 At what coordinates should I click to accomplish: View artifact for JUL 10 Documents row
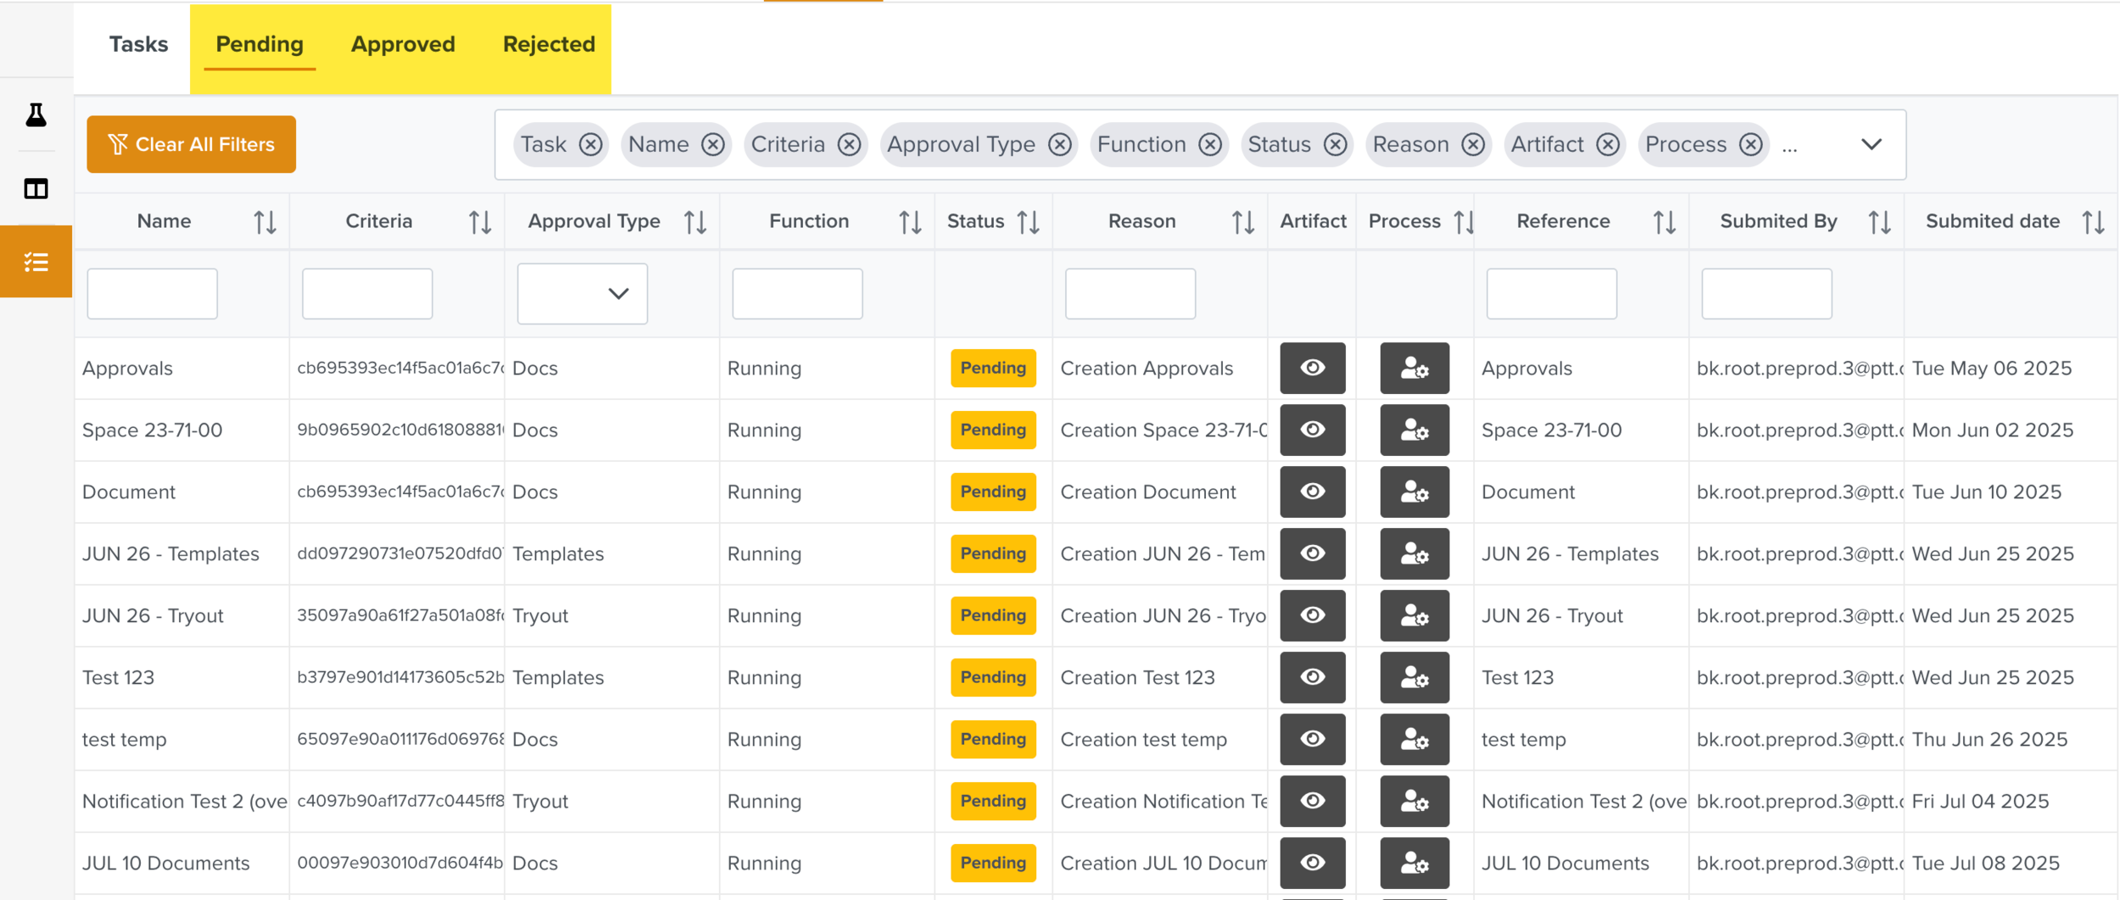tap(1312, 863)
